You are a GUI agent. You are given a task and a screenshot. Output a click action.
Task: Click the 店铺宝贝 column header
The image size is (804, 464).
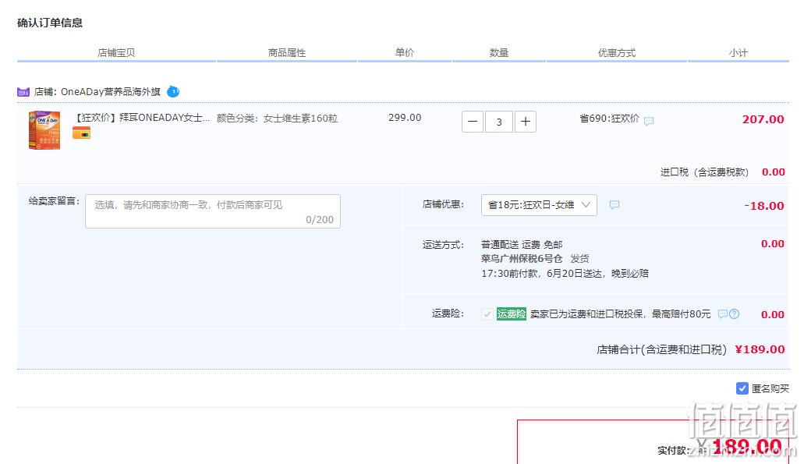[116, 52]
